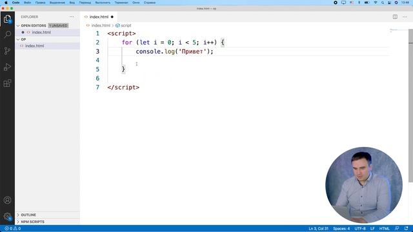Click the battery status icon in the menu bar
Image resolution: width=413 pixels, height=232 pixels.
point(367,3)
